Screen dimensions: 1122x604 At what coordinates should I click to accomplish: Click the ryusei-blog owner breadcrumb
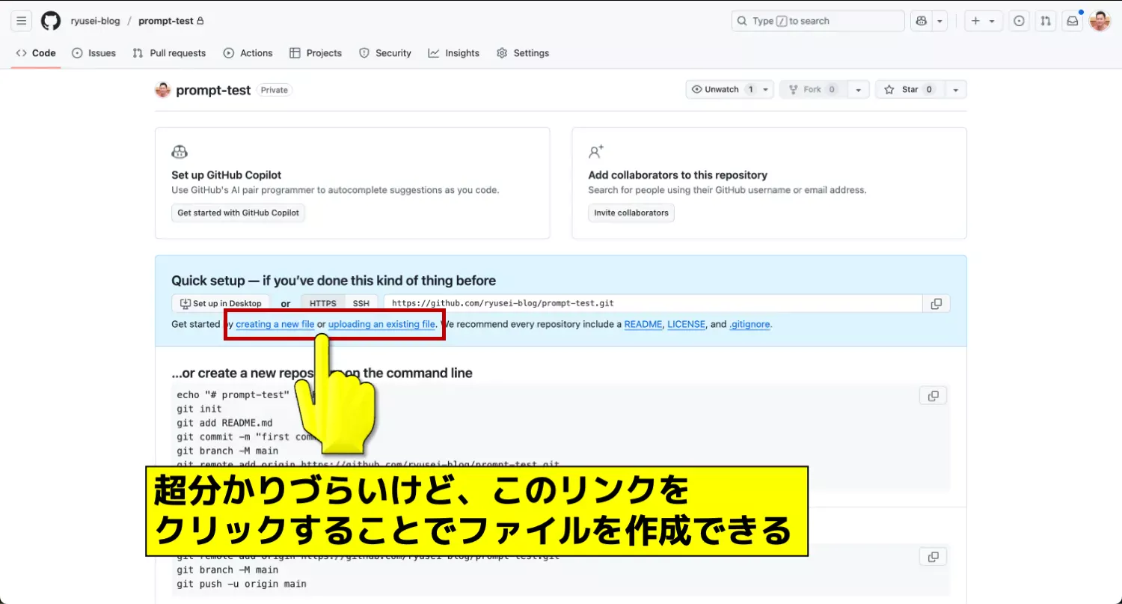pos(95,21)
